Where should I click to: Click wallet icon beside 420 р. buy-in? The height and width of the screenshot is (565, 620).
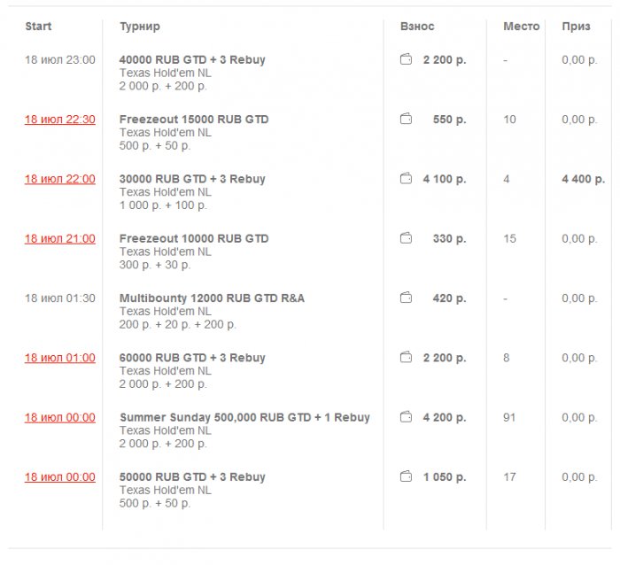(x=406, y=298)
